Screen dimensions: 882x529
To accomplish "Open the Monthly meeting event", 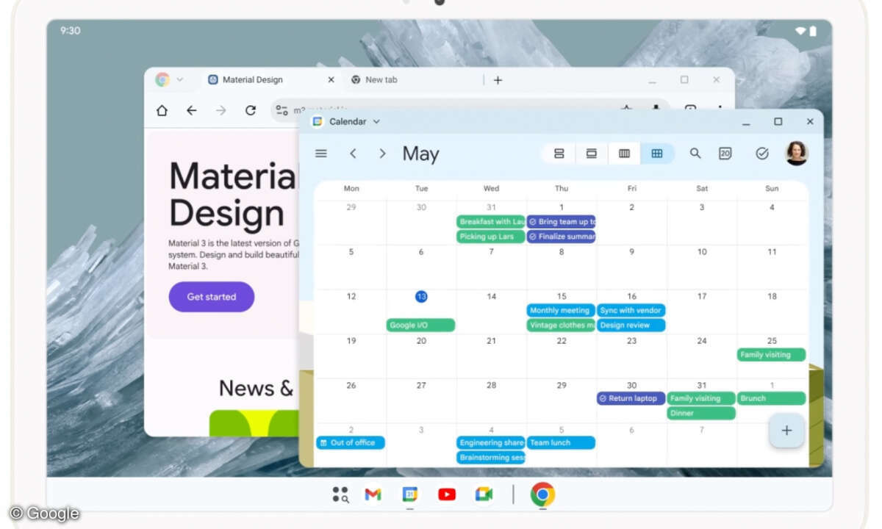I will pos(561,310).
